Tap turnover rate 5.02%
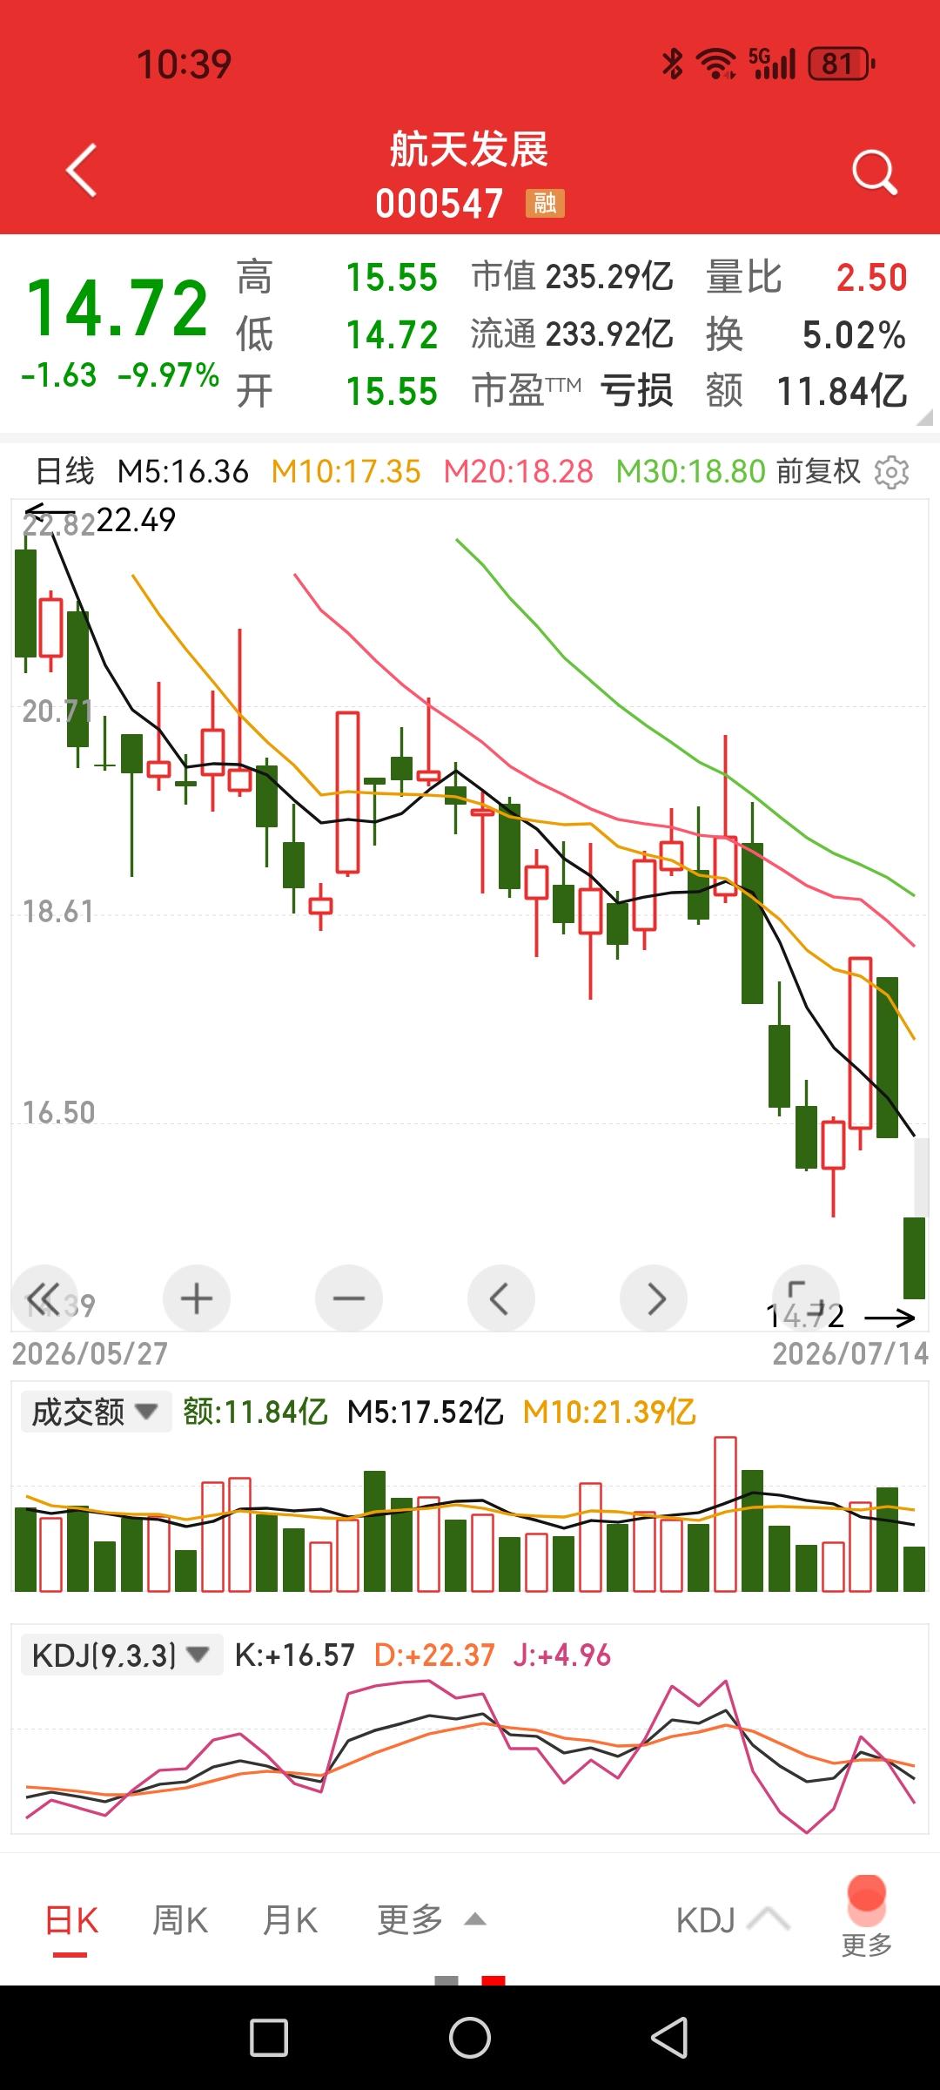Image resolution: width=940 pixels, height=2090 pixels. (854, 335)
